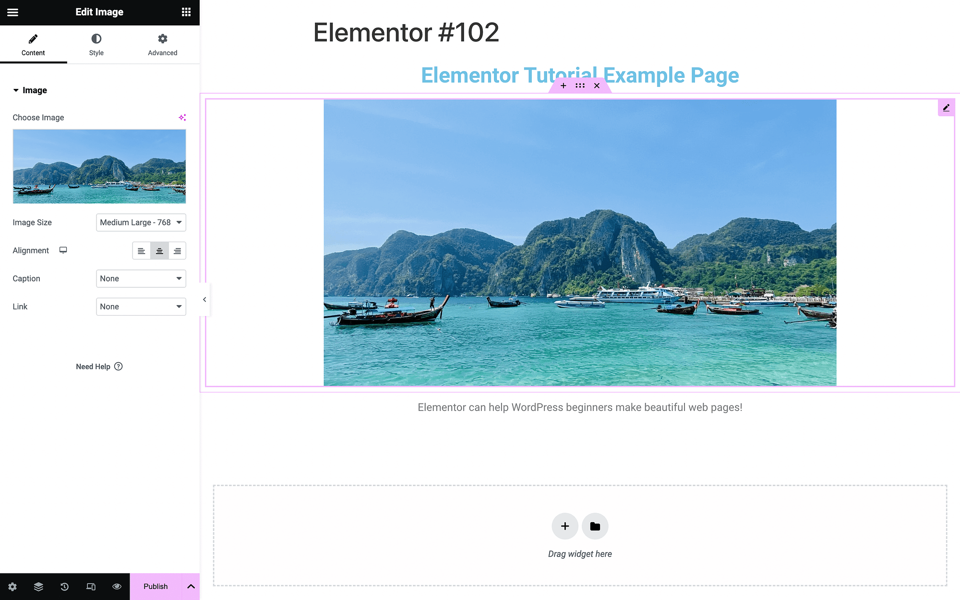Click the visibility eye icon
960x600 pixels.
point(116,586)
